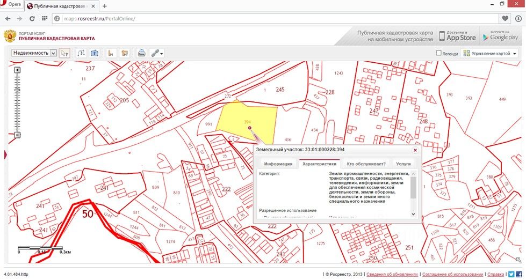Click the fullscreen arrow at map corner
The image size is (526, 280).
(x=518, y=259)
